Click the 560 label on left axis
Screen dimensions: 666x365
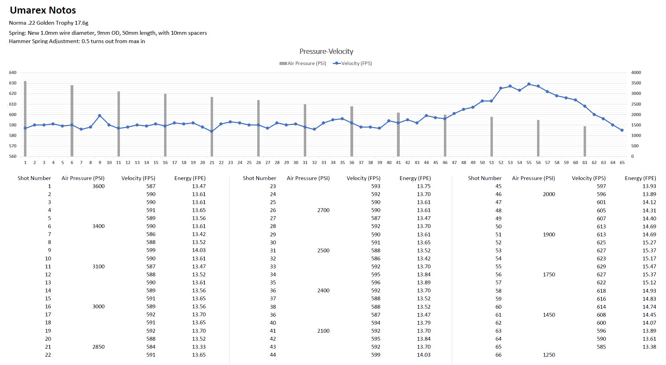point(13,156)
